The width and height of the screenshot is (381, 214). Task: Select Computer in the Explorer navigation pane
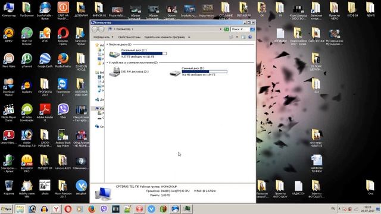[x=99, y=108]
